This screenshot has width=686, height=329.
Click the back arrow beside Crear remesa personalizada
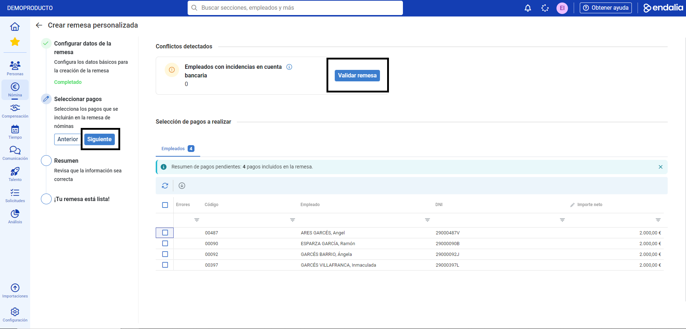pos(39,25)
